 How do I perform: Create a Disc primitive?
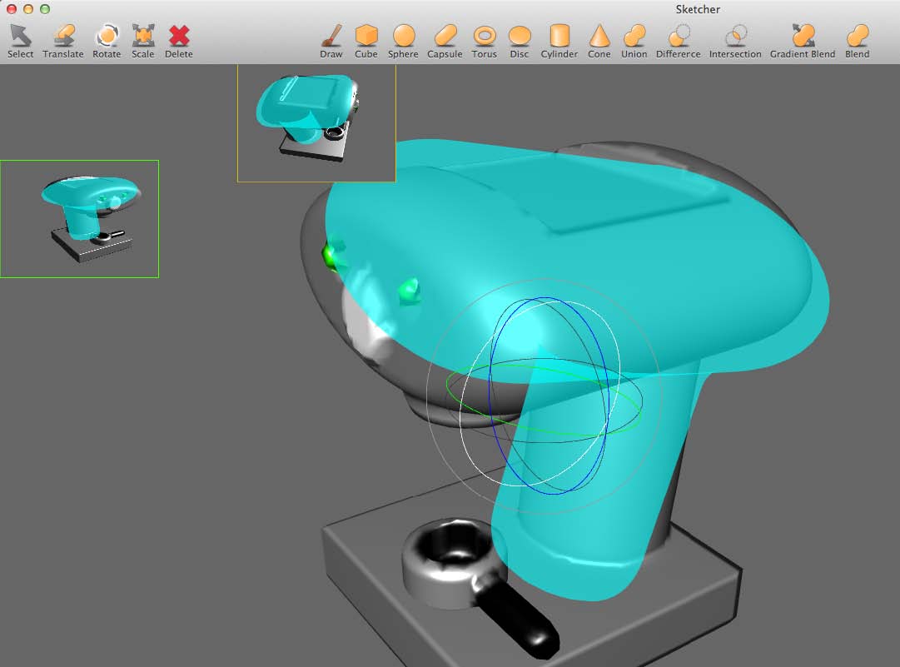point(520,42)
